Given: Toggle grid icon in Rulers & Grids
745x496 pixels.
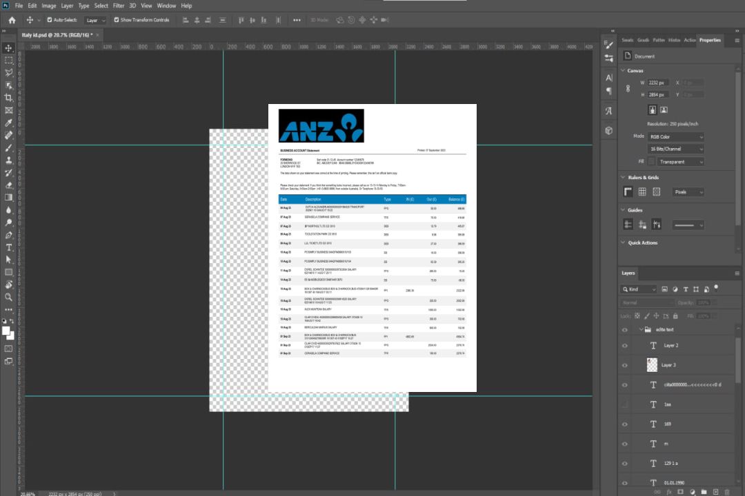Looking at the screenshot, I should tap(642, 192).
